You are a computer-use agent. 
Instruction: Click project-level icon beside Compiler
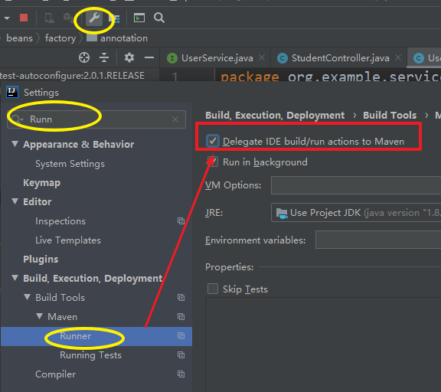[181, 374]
